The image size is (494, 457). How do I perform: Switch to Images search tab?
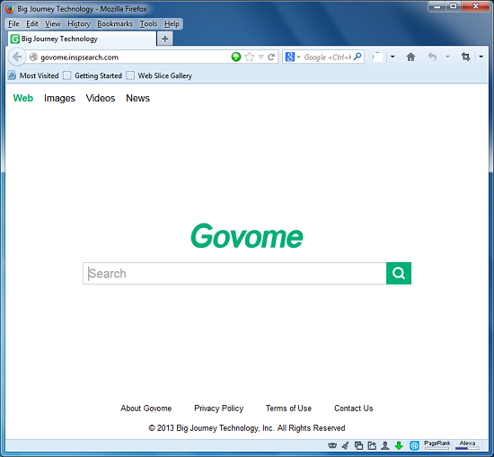(59, 98)
